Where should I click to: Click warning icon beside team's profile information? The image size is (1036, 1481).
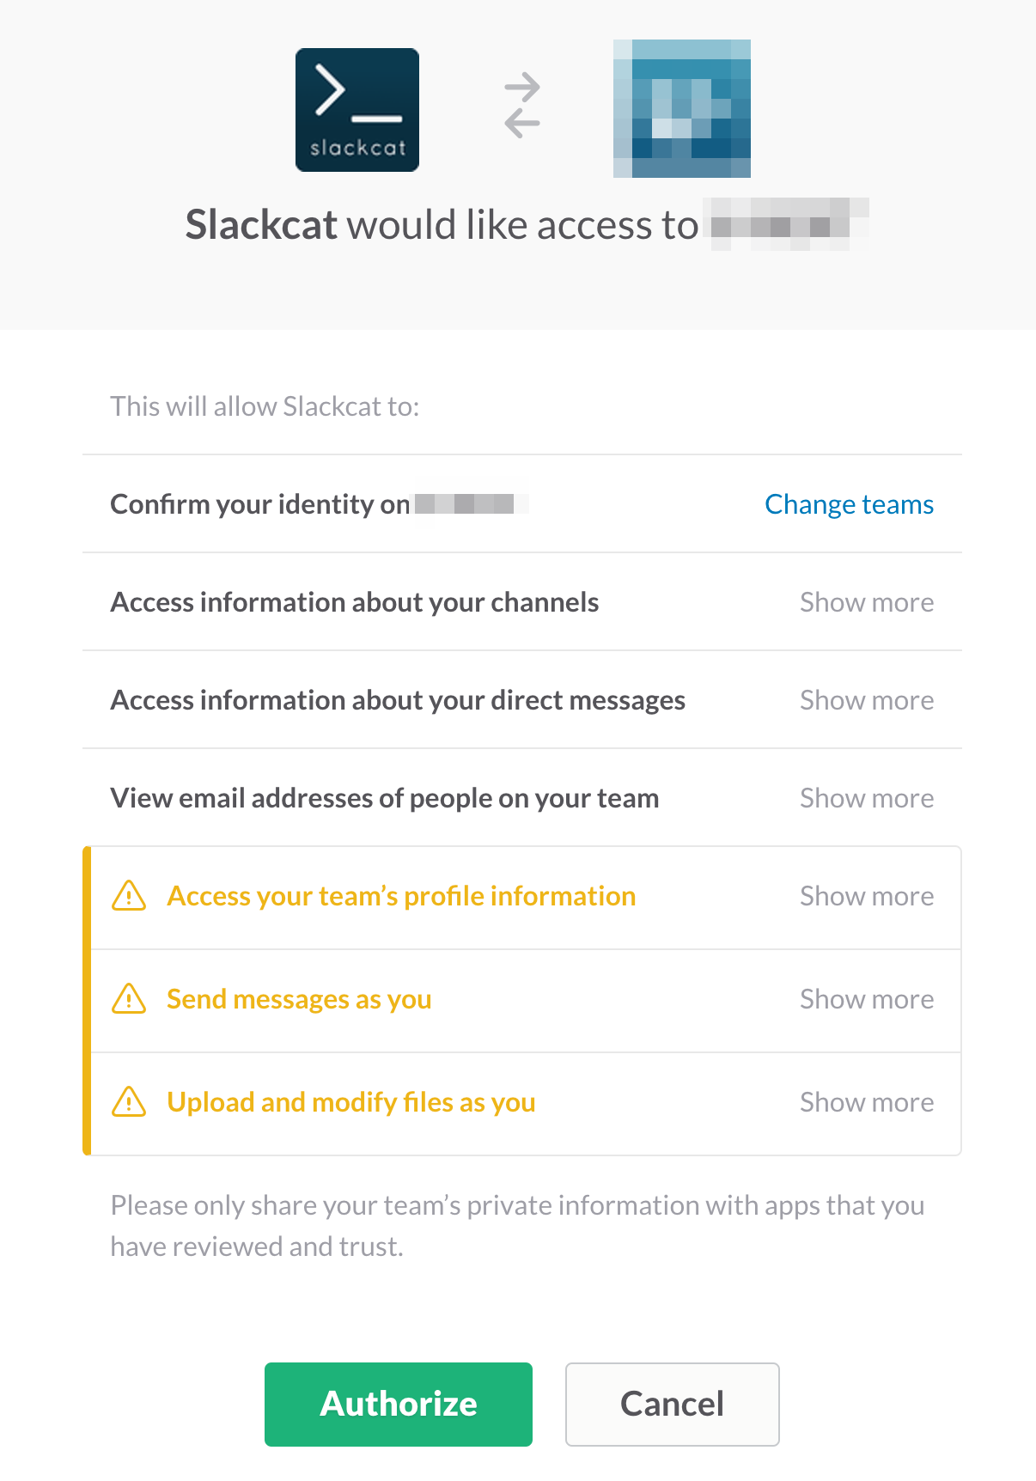pyautogui.click(x=129, y=895)
